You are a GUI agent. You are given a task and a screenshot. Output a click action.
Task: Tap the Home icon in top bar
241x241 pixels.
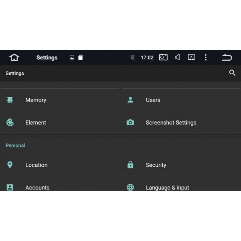14,57
